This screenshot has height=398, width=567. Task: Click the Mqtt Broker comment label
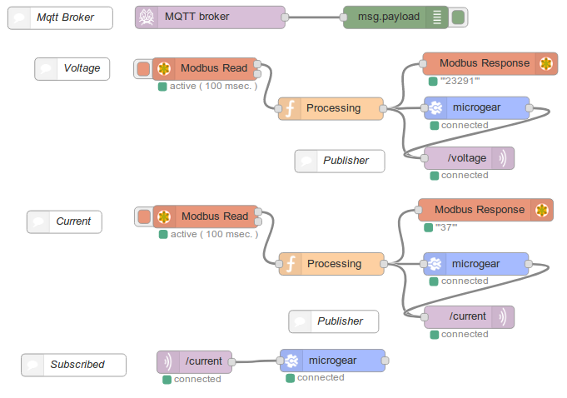(66, 17)
